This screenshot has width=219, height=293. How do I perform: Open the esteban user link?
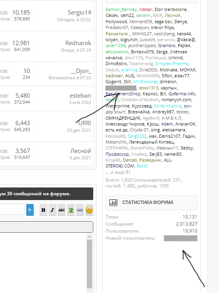coord(80,95)
